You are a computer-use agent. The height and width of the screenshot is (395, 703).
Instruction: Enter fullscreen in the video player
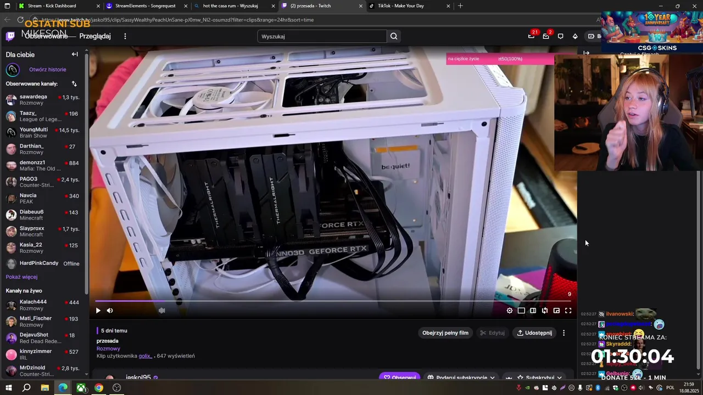click(x=568, y=311)
